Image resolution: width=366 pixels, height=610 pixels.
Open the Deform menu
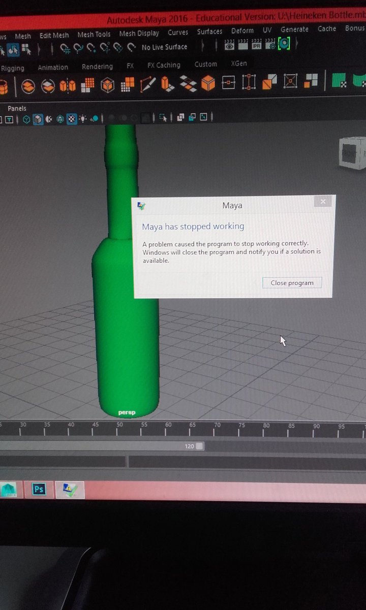[x=242, y=31]
